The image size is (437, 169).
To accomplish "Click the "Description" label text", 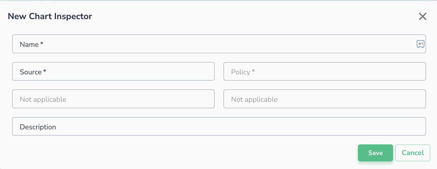I will [x=38, y=127].
